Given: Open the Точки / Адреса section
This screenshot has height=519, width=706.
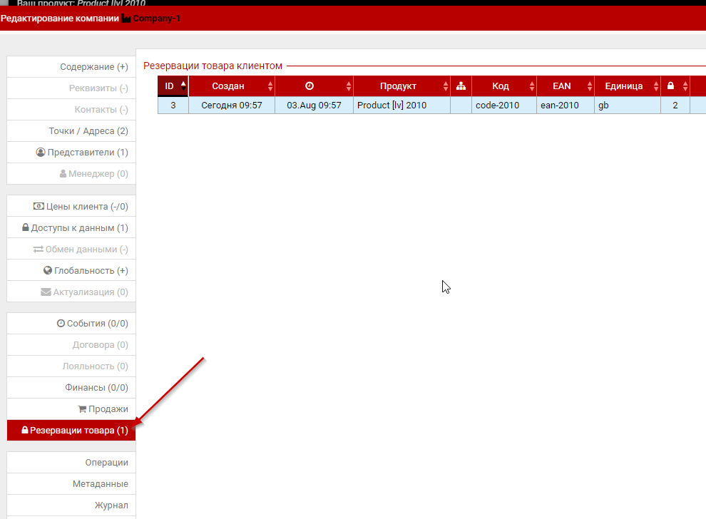Looking at the screenshot, I should tap(88, 131).
